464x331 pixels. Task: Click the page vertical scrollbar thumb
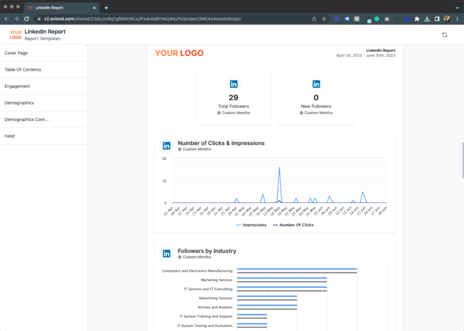pyautogui.click(x=463, y=161)
